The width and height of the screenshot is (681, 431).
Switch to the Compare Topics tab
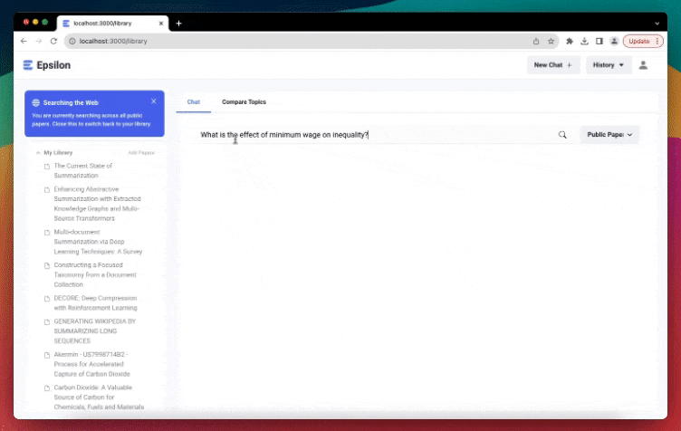244,102
